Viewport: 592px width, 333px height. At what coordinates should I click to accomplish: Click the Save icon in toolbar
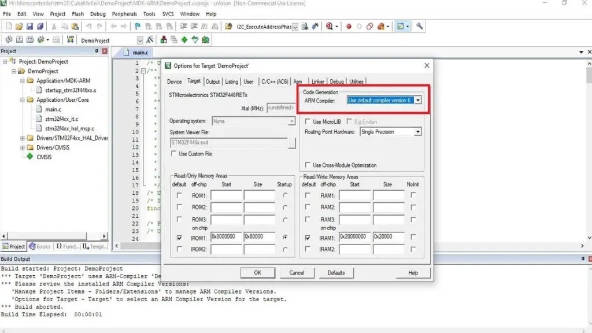coord(29,27)
